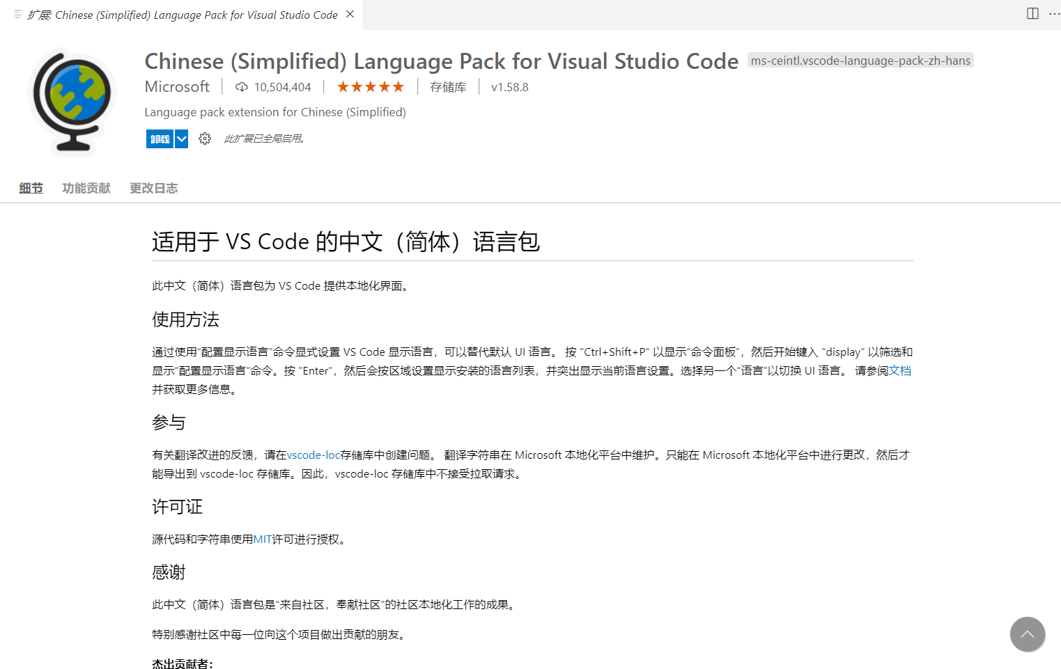1061x669 pixels.
Task: Expand the uninstall dropdown arrow
Action: (x=182, y=139)
